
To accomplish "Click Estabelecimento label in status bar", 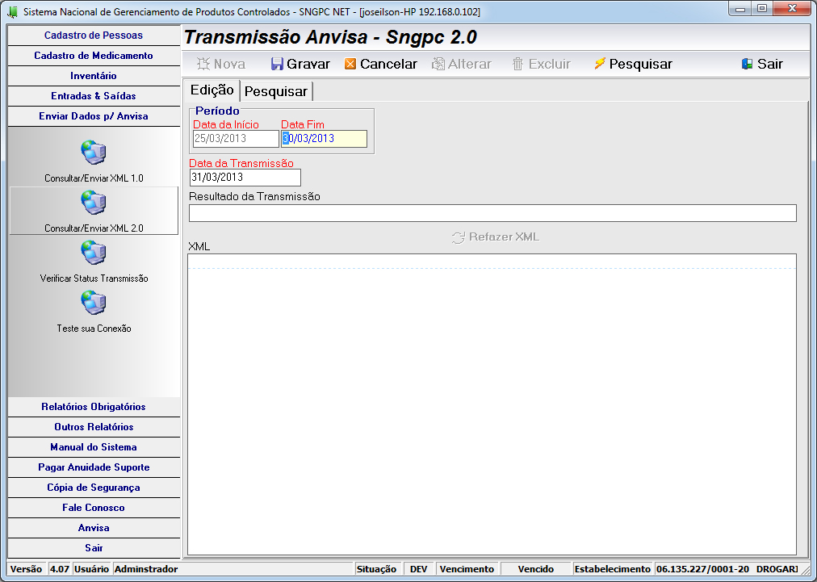I will tap(612, 569).
